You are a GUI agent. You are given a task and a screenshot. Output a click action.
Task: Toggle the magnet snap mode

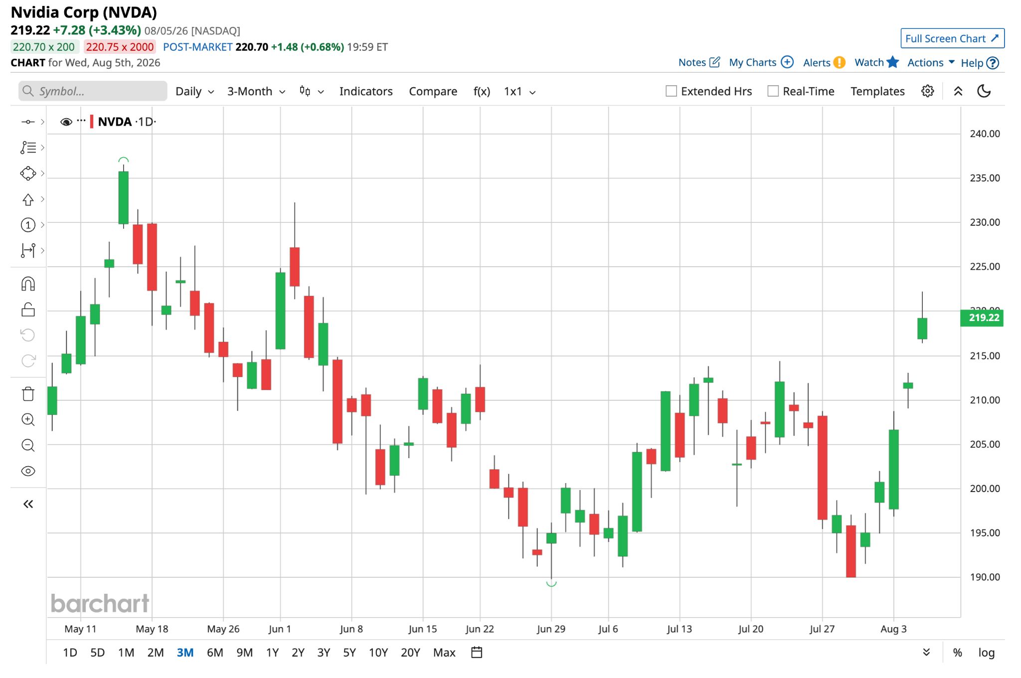click(28, 284)
